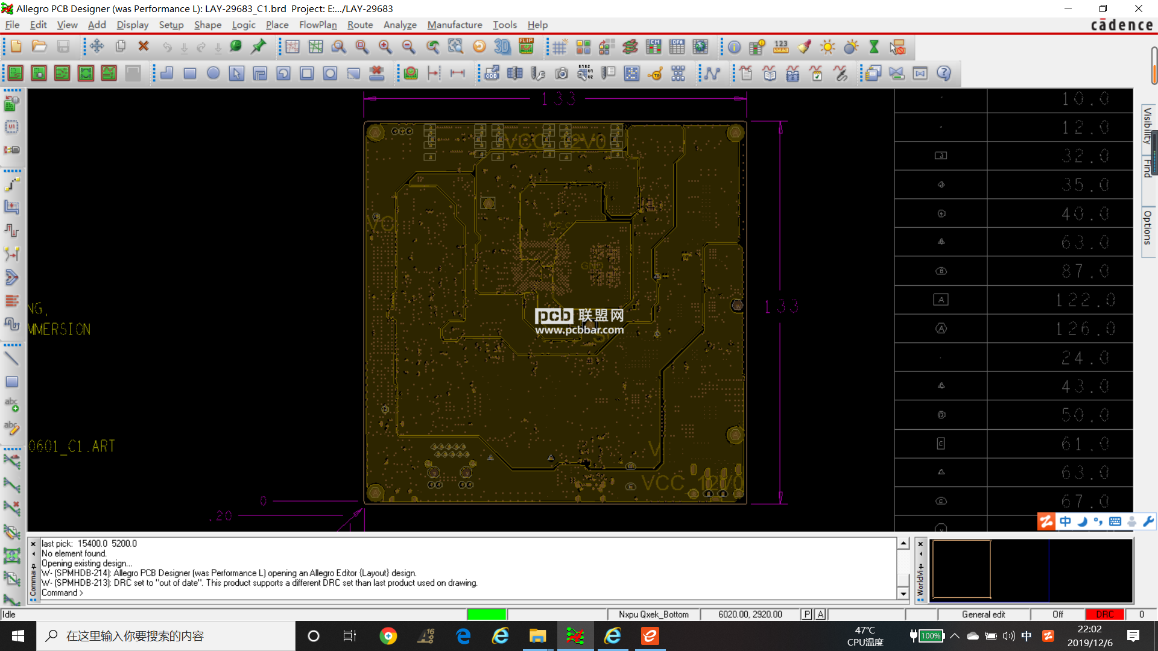The image size is (1158, 651).
Task: Open the CM constraint manager icon
Action: tap(654, 46)
